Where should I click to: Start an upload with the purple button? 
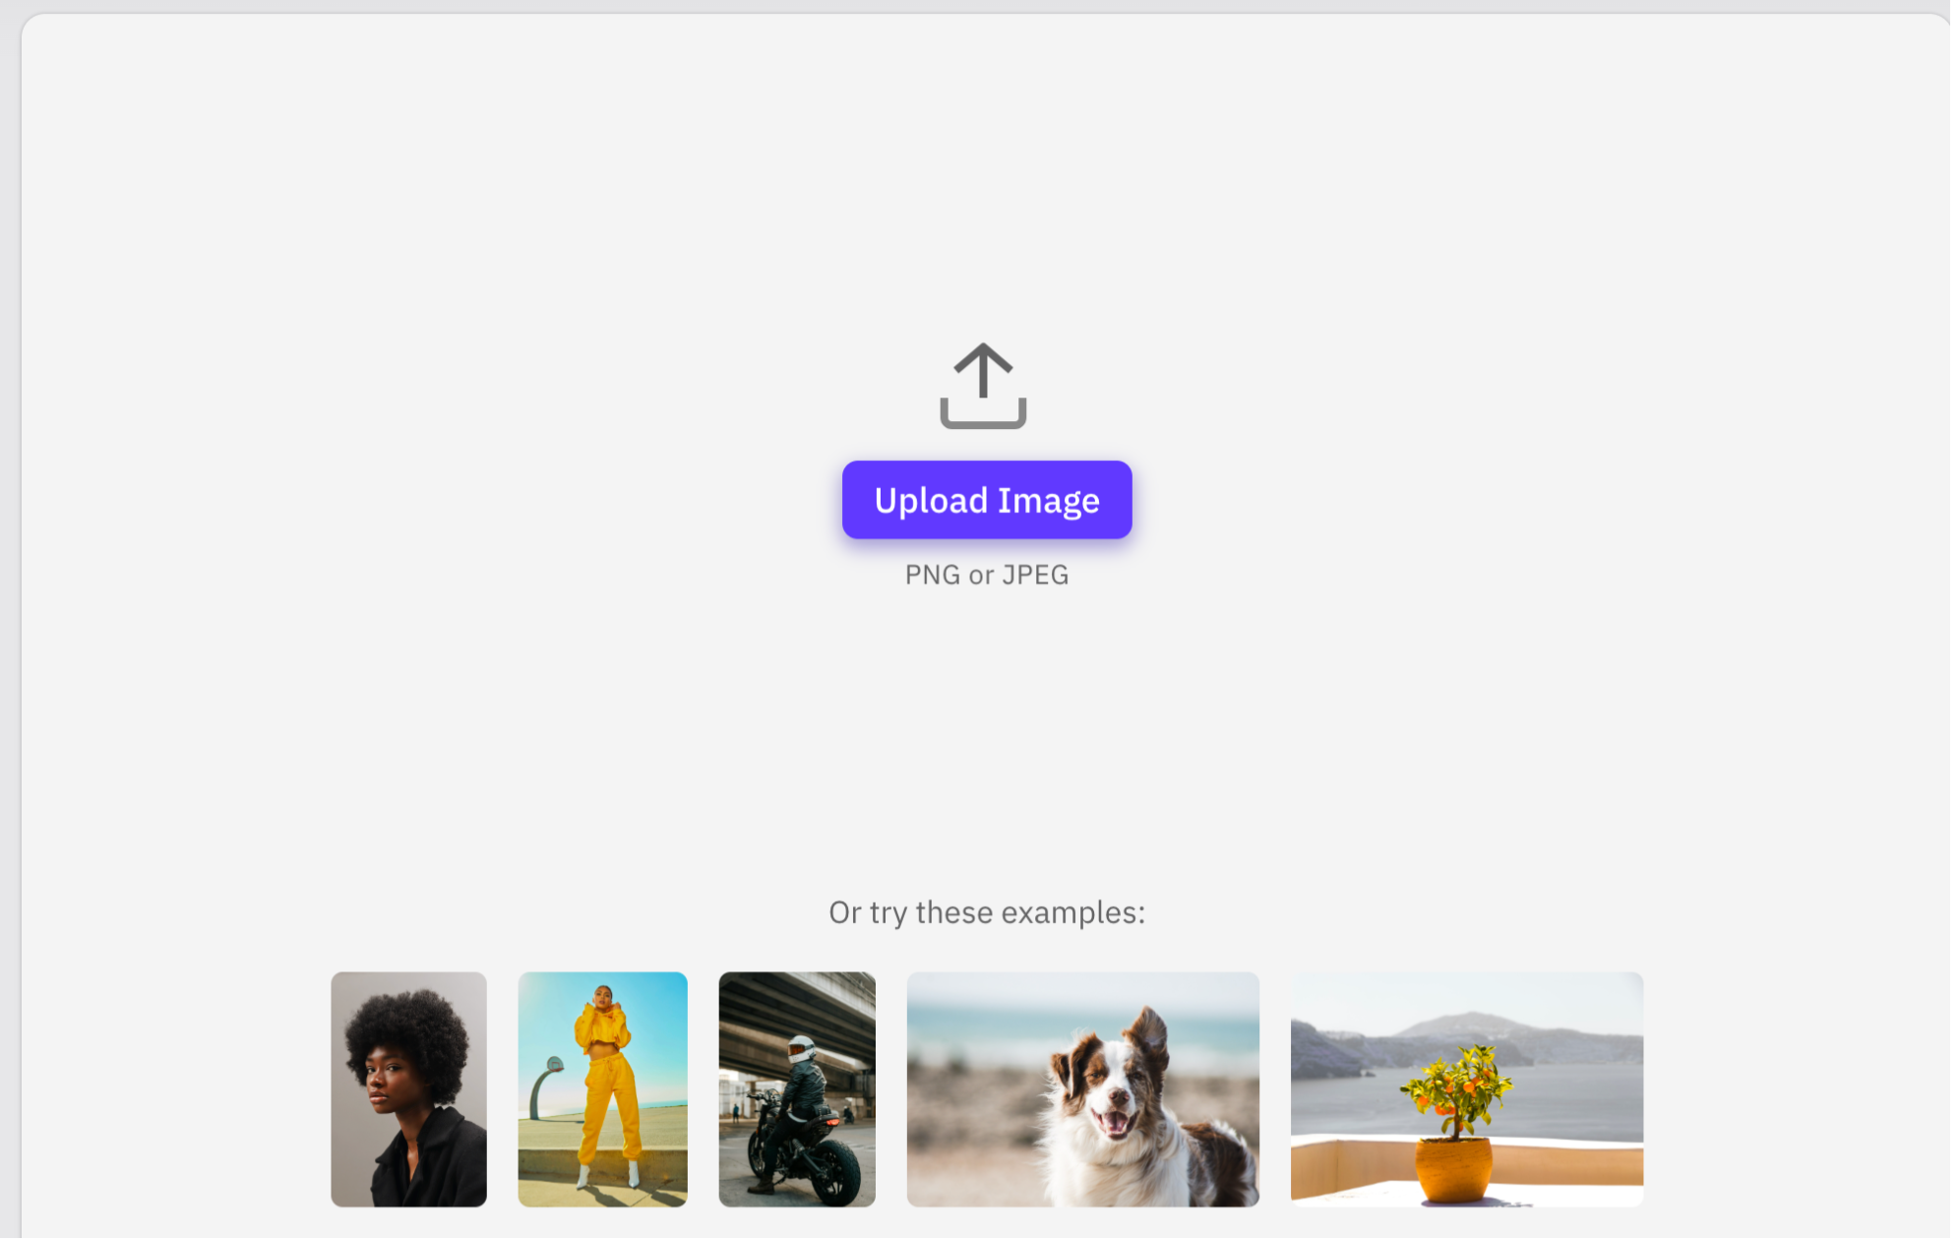click(x=985, y=500)
